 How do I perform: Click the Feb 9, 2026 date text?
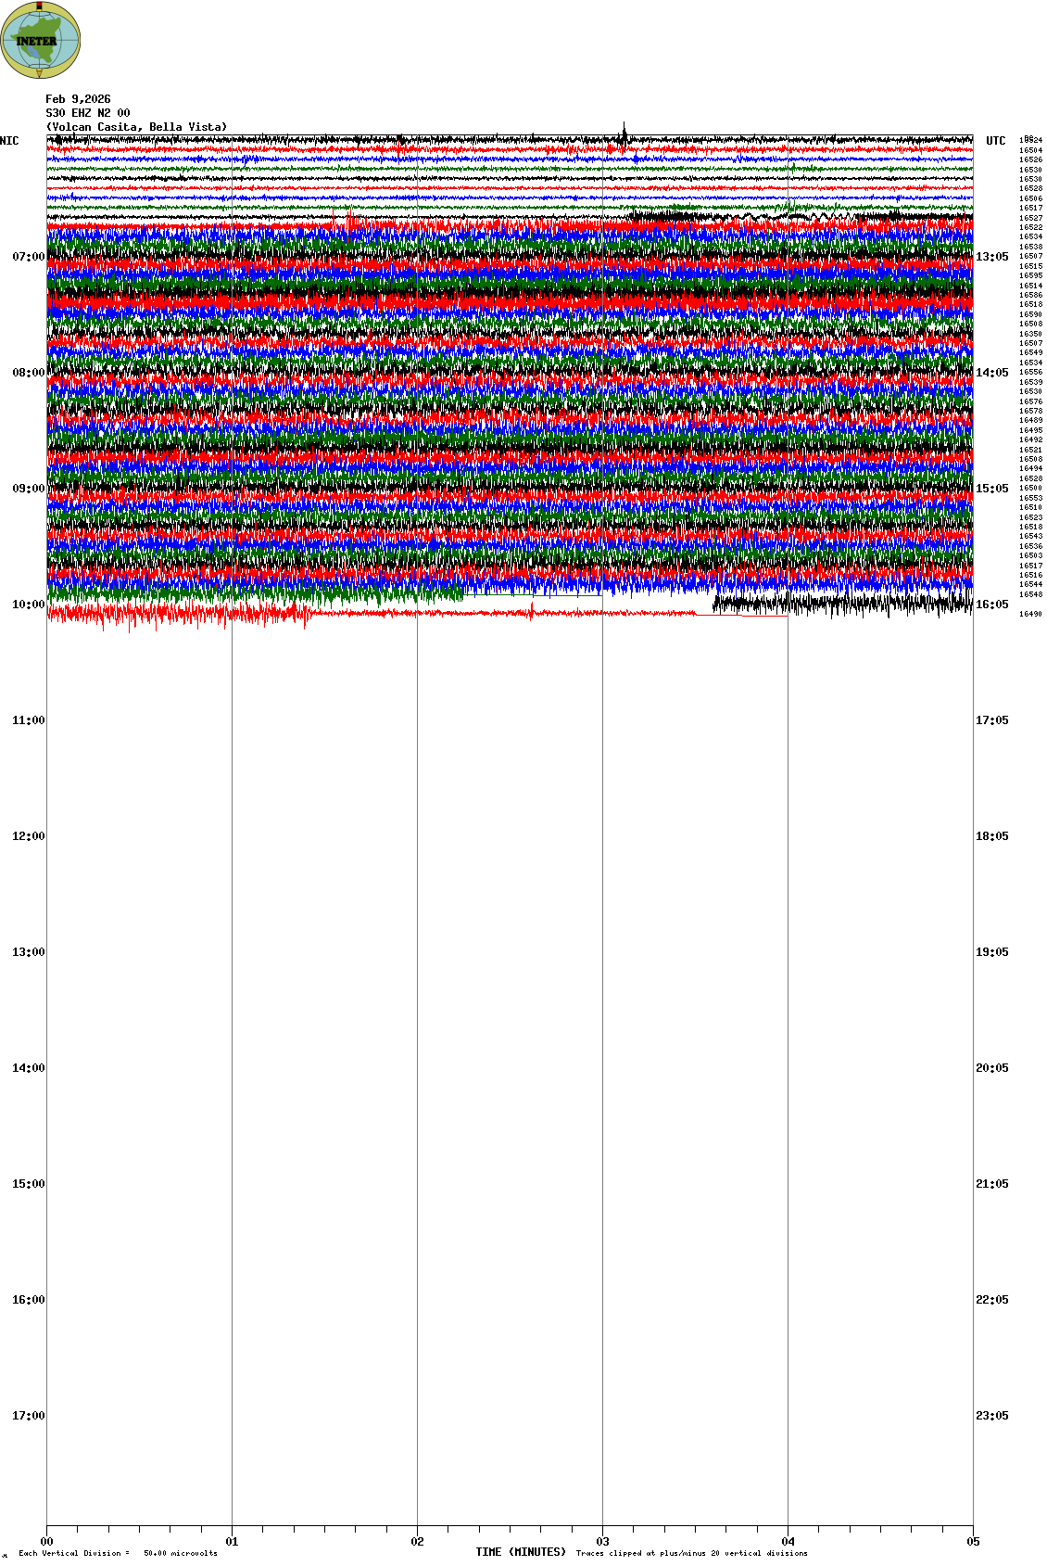[x=78, y=99]
